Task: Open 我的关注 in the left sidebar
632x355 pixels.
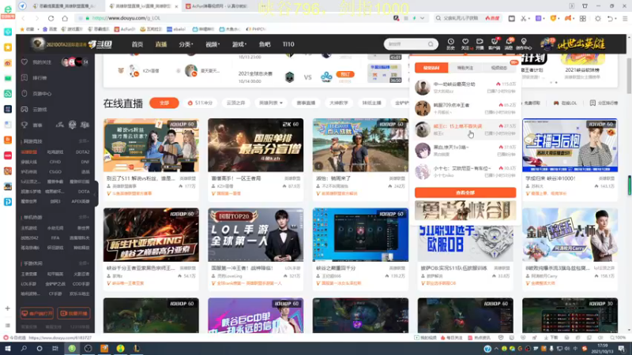Action: click(42, 62)
